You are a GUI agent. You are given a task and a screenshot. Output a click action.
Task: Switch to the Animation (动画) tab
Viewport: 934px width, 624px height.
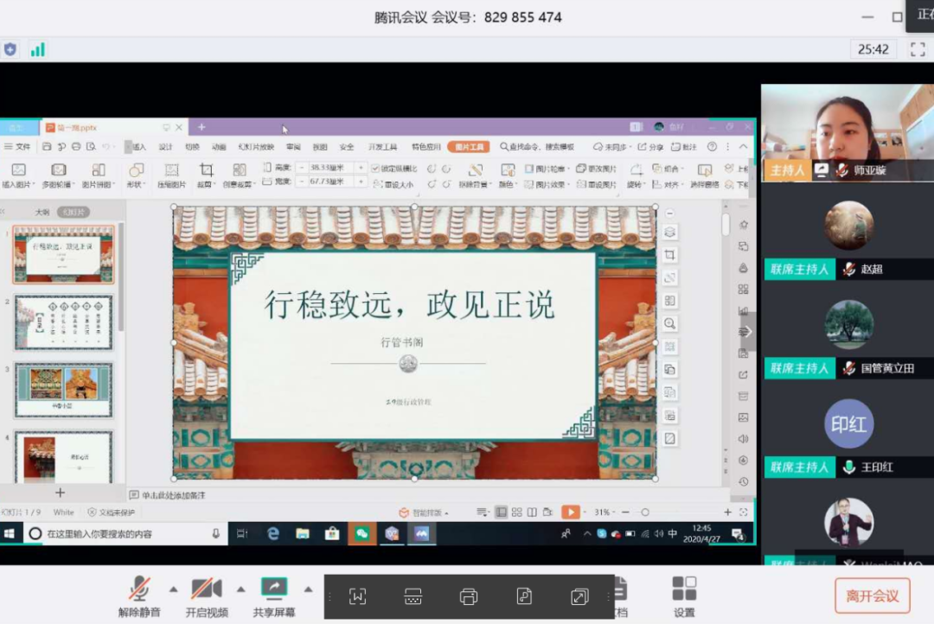coord(219,146)
